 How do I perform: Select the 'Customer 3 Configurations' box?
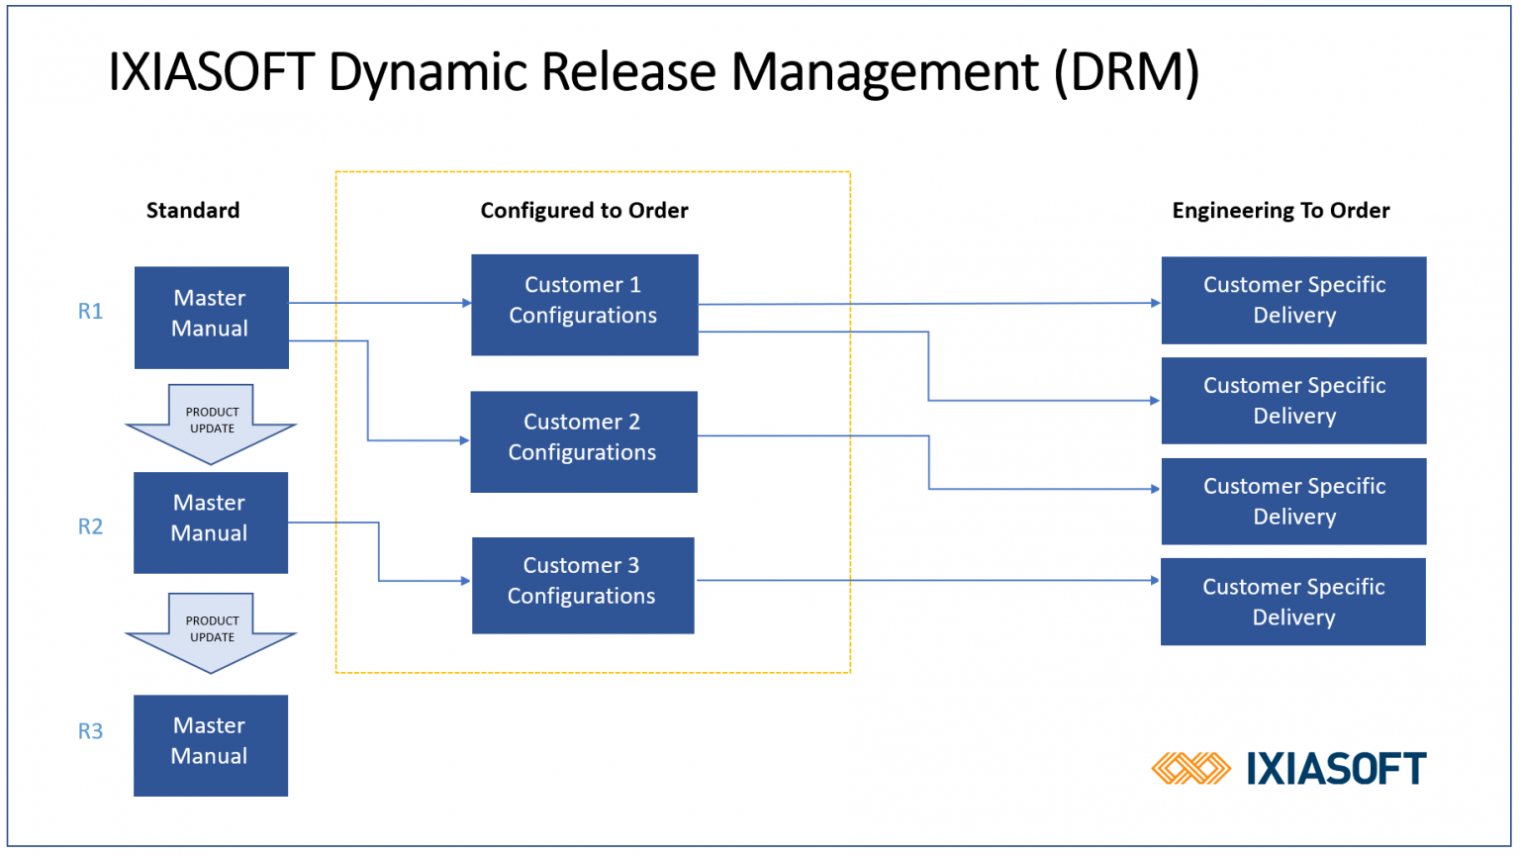point(583,586)
